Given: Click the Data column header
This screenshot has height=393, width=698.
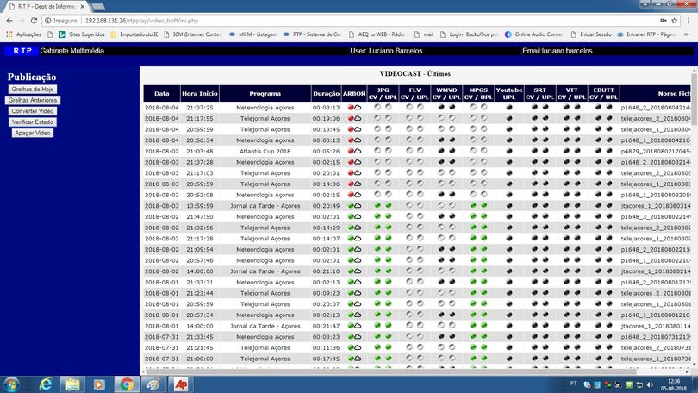Looking at the screenshot, I should click(162, 93).
